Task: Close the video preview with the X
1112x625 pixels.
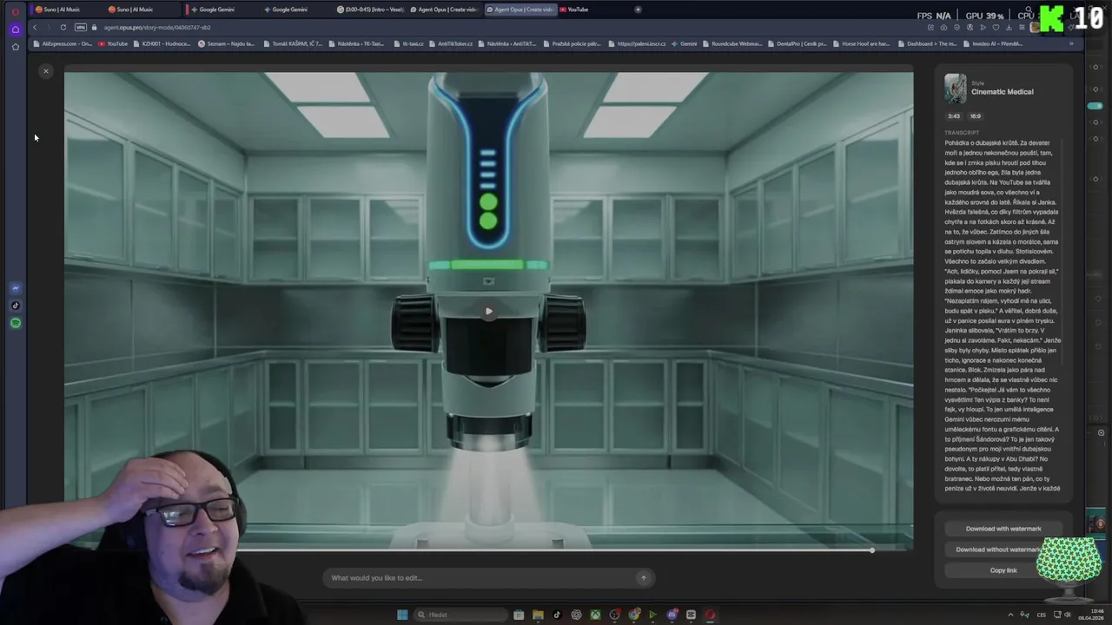Action: [x=46, y=71]
